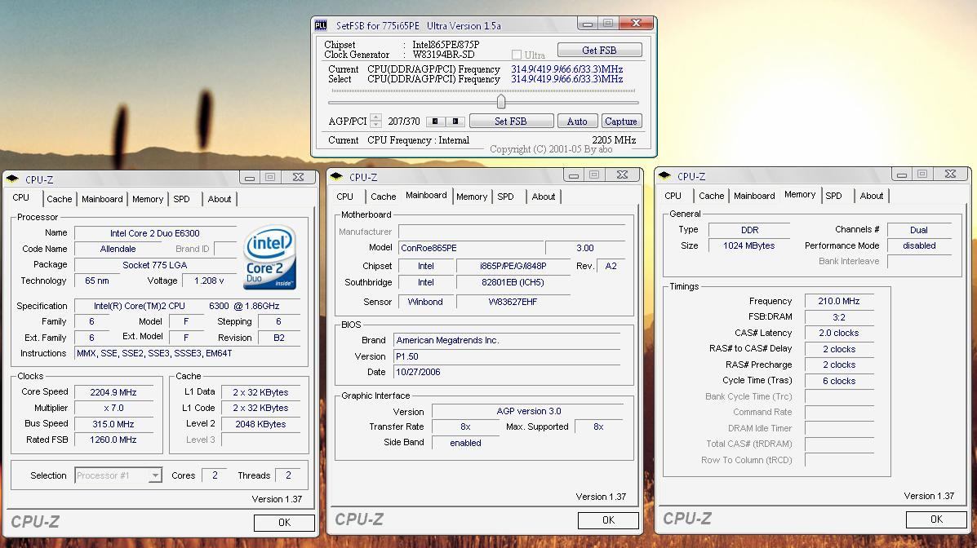
Task: Minimize the middle CPU-Z window
Action: 574,175
